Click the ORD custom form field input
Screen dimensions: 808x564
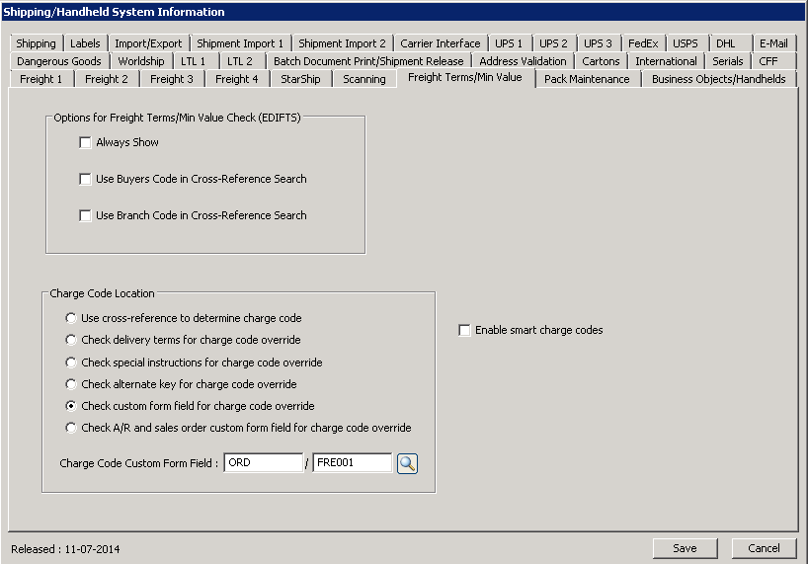(263, 463)
